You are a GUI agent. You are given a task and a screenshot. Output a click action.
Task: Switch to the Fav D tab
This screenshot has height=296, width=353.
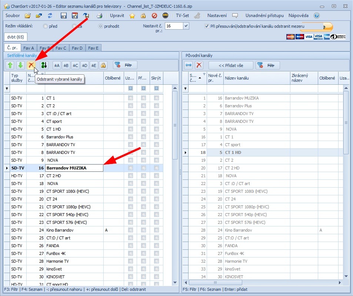pyautogui.click(x=77, y=48)
